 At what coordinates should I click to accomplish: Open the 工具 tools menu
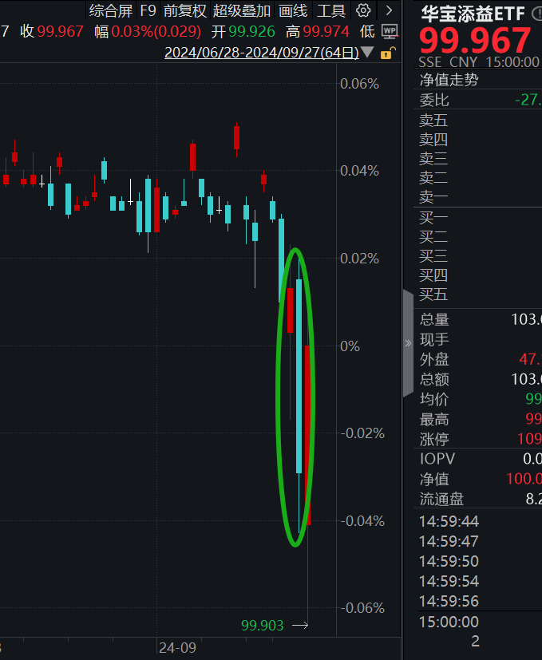click(x=331, y=10)
